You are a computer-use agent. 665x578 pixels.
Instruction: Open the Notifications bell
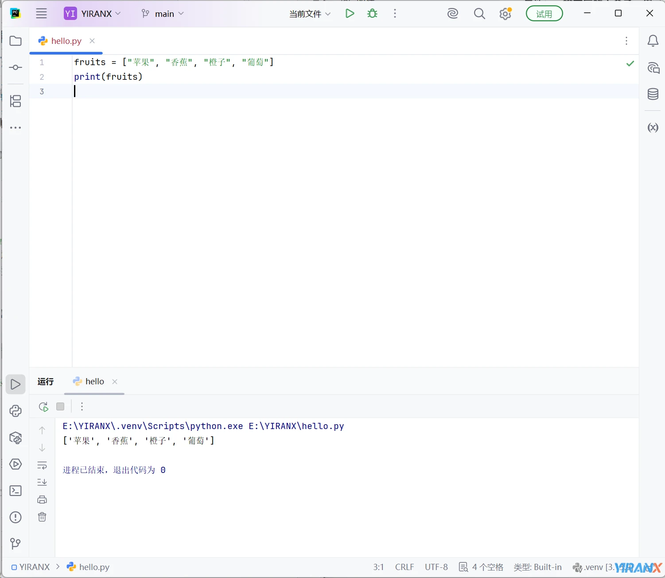click(653, 41)
